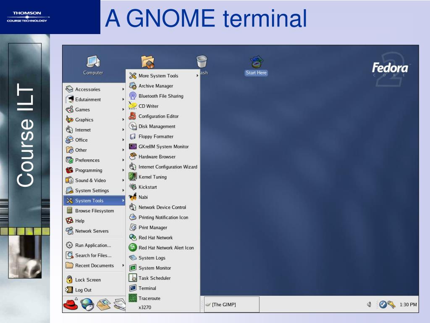Click the GKrellM System Monitor icon
The image size is (430, 323).
(133, 146)
